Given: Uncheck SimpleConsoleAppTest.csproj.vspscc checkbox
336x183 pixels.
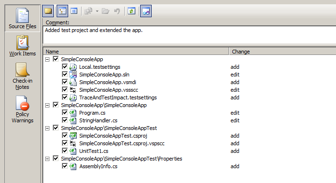Looking at the screenshot, I should coord(65,143).
